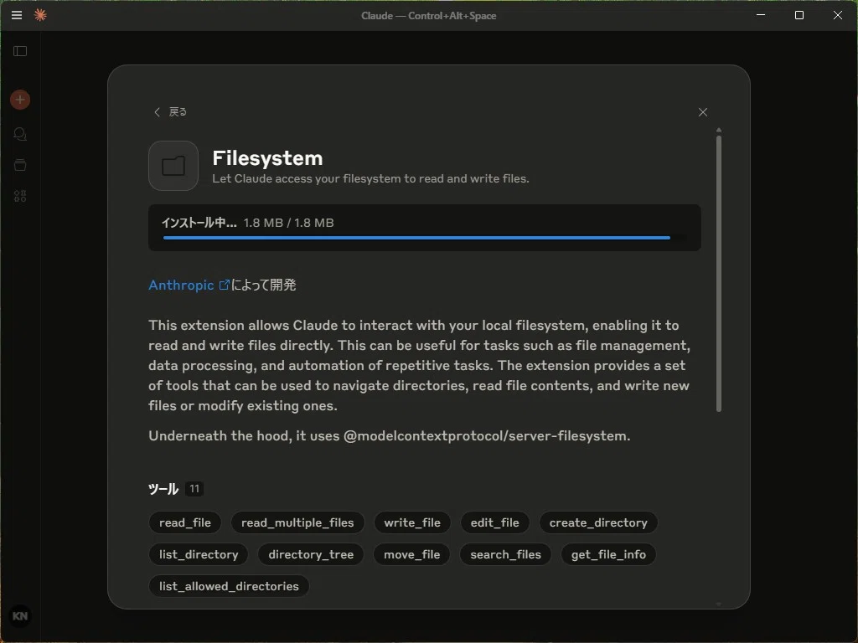Click the dialog vertical scrollbar thumb
This screenshot has height=643, width=858.
(718, 274)
